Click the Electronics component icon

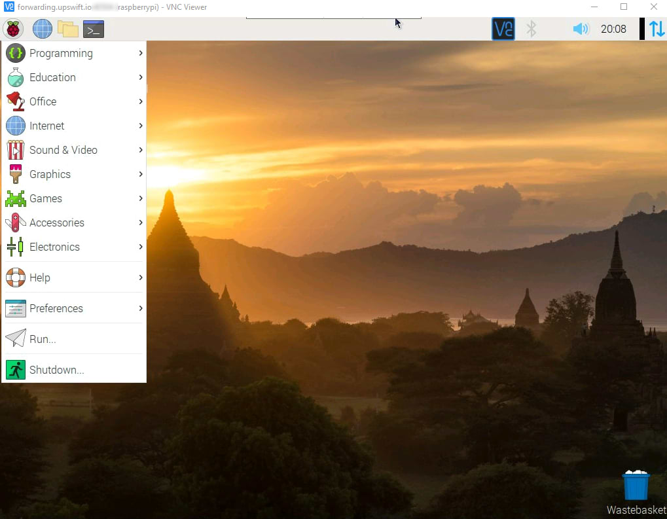click(x=15, y=247)
